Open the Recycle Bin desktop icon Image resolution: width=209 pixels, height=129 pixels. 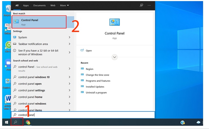tap(7, 10)
